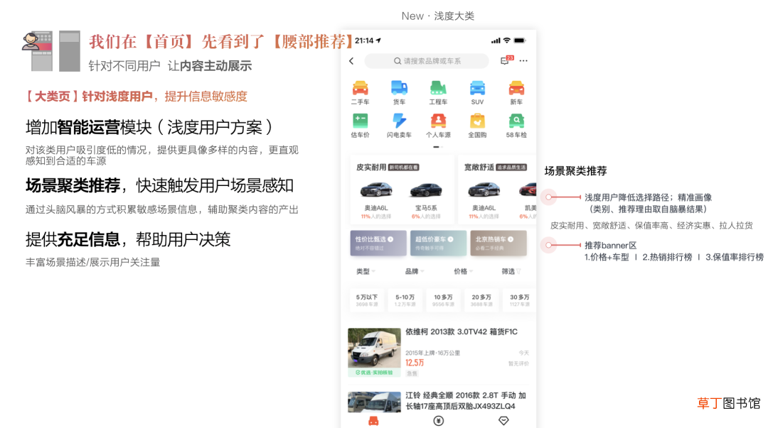Expand the 品牌 filter dropdown
The image size is (768, 428).
[x=415, y=271]
